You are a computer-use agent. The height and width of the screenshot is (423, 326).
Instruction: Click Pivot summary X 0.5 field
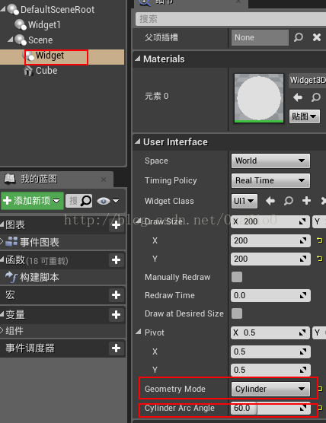(x=270, y=333)
